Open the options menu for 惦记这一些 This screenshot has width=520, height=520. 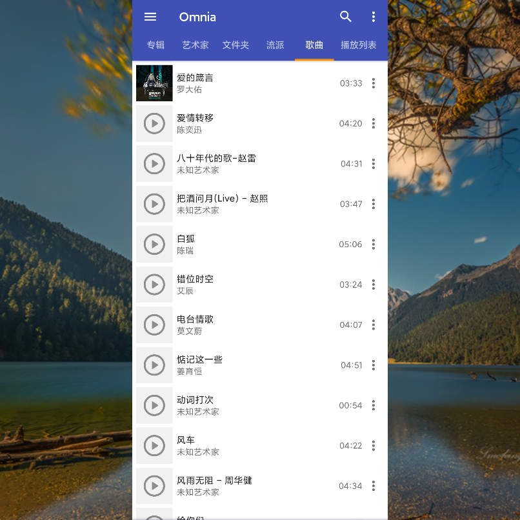373,365
